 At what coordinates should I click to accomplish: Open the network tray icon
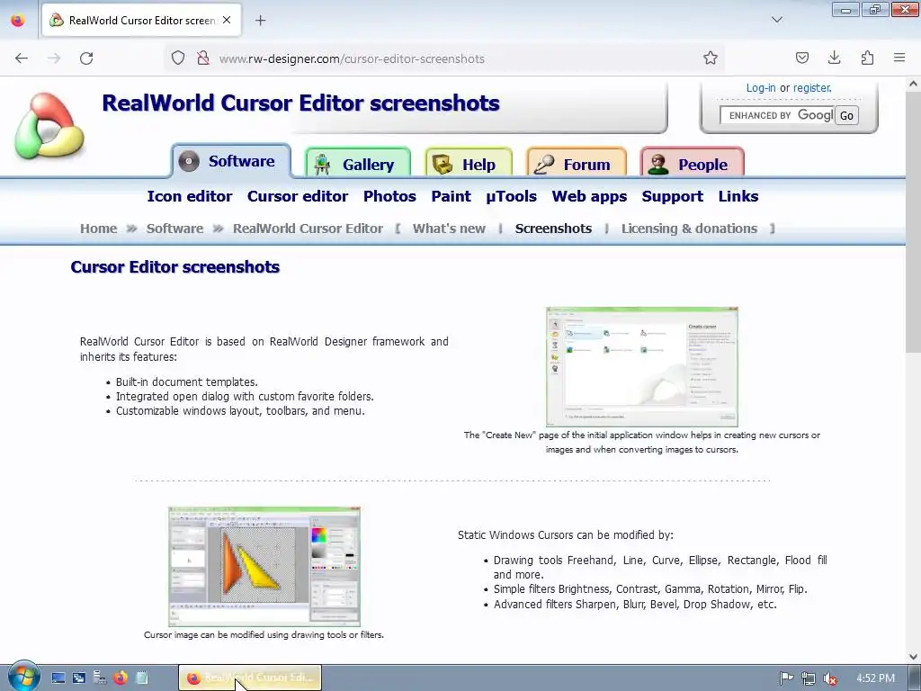pos(809,678)
